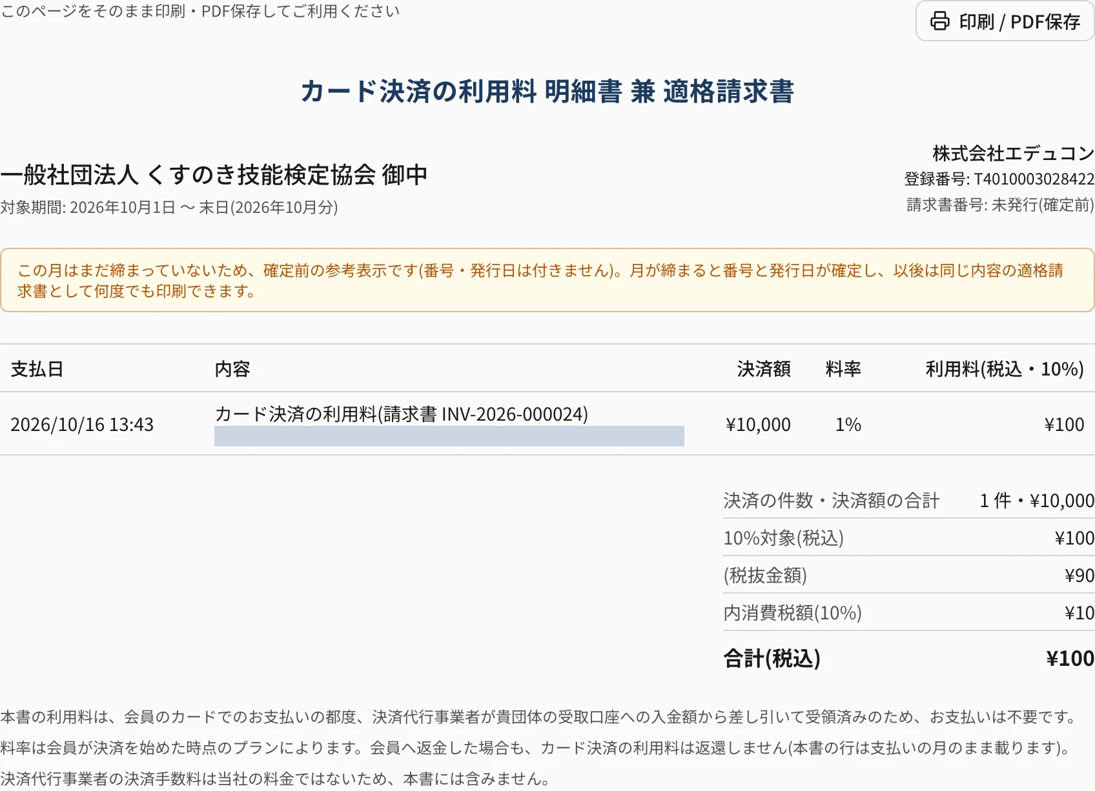
Task: Select the title カード決済の利用料 明細書 兼 適格請求書
Action: [x=547, y=91]
